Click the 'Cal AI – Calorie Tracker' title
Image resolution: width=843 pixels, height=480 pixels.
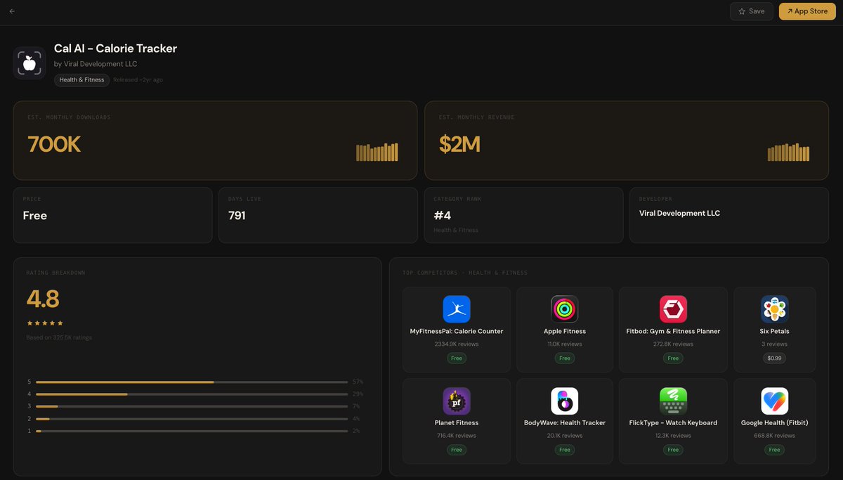coord(115,48)
